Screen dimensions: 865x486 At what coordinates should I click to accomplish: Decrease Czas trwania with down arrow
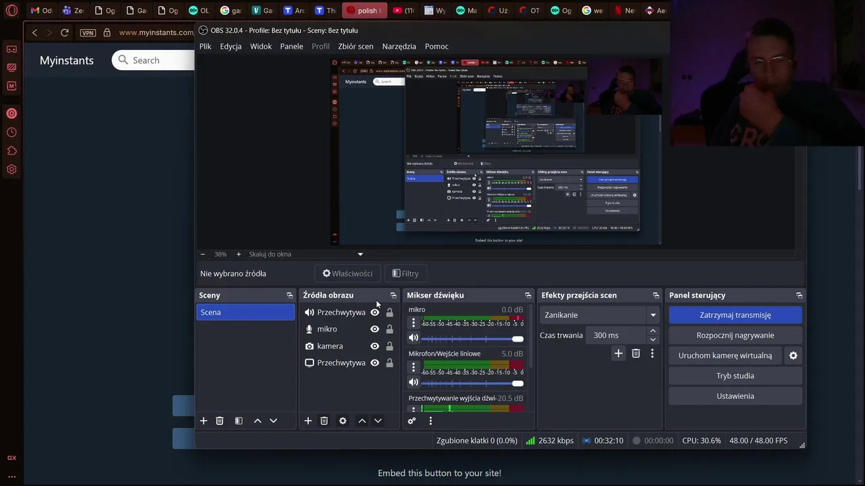coord(653,340)
